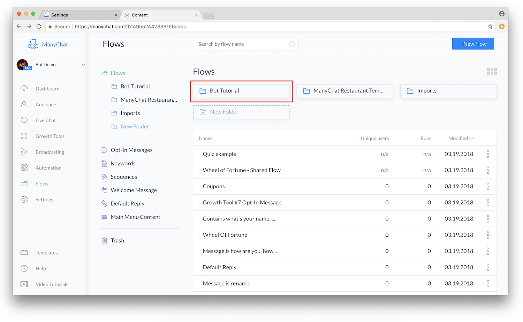Image resolution: width=523 pixels, height=322 pixels.
Task: Open the Video Tutorials film icon
Action: 24,284
